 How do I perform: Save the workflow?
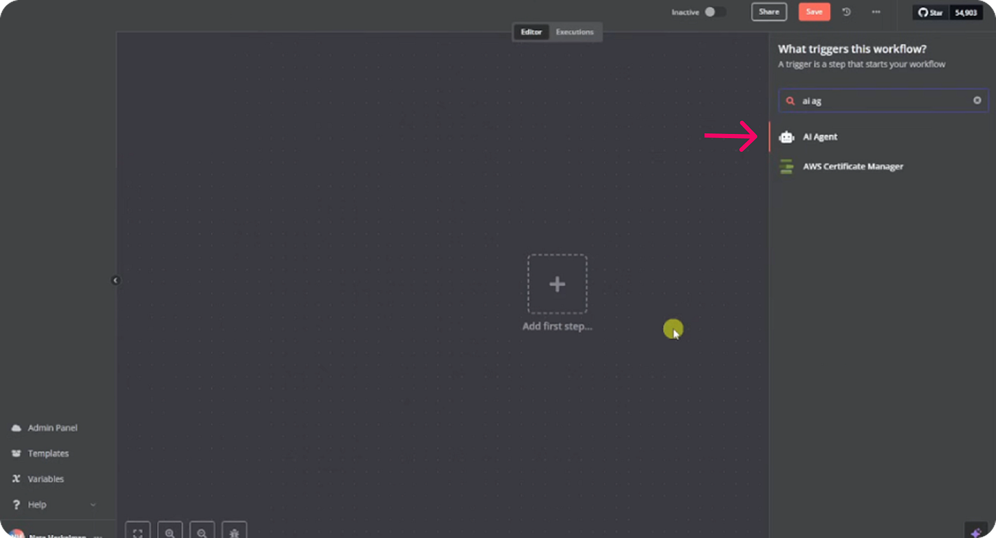click(x=814, y=12)
